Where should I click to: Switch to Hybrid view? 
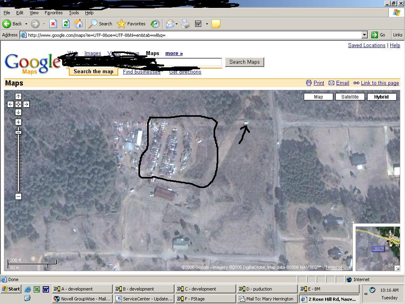[x=382, y=97]
